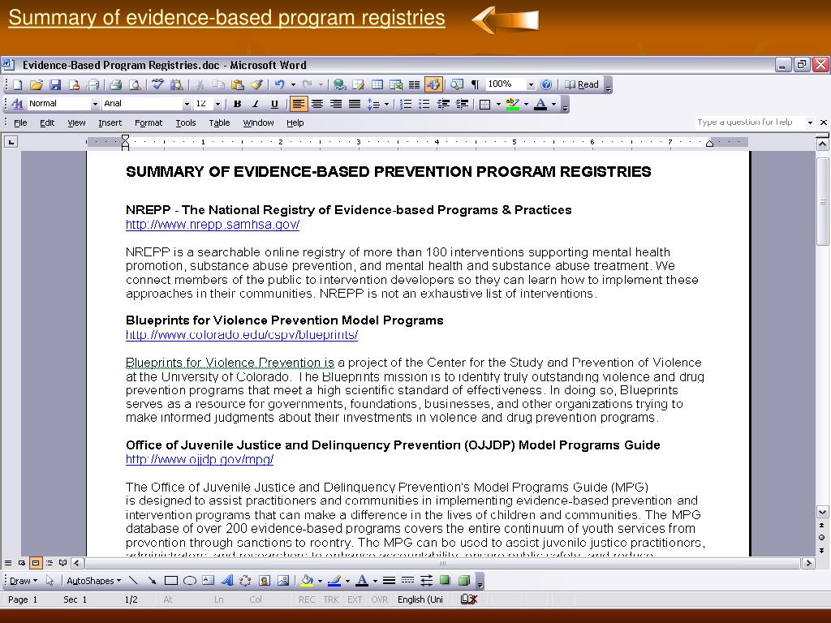Open the Zoom percentage dropdown

531,84
